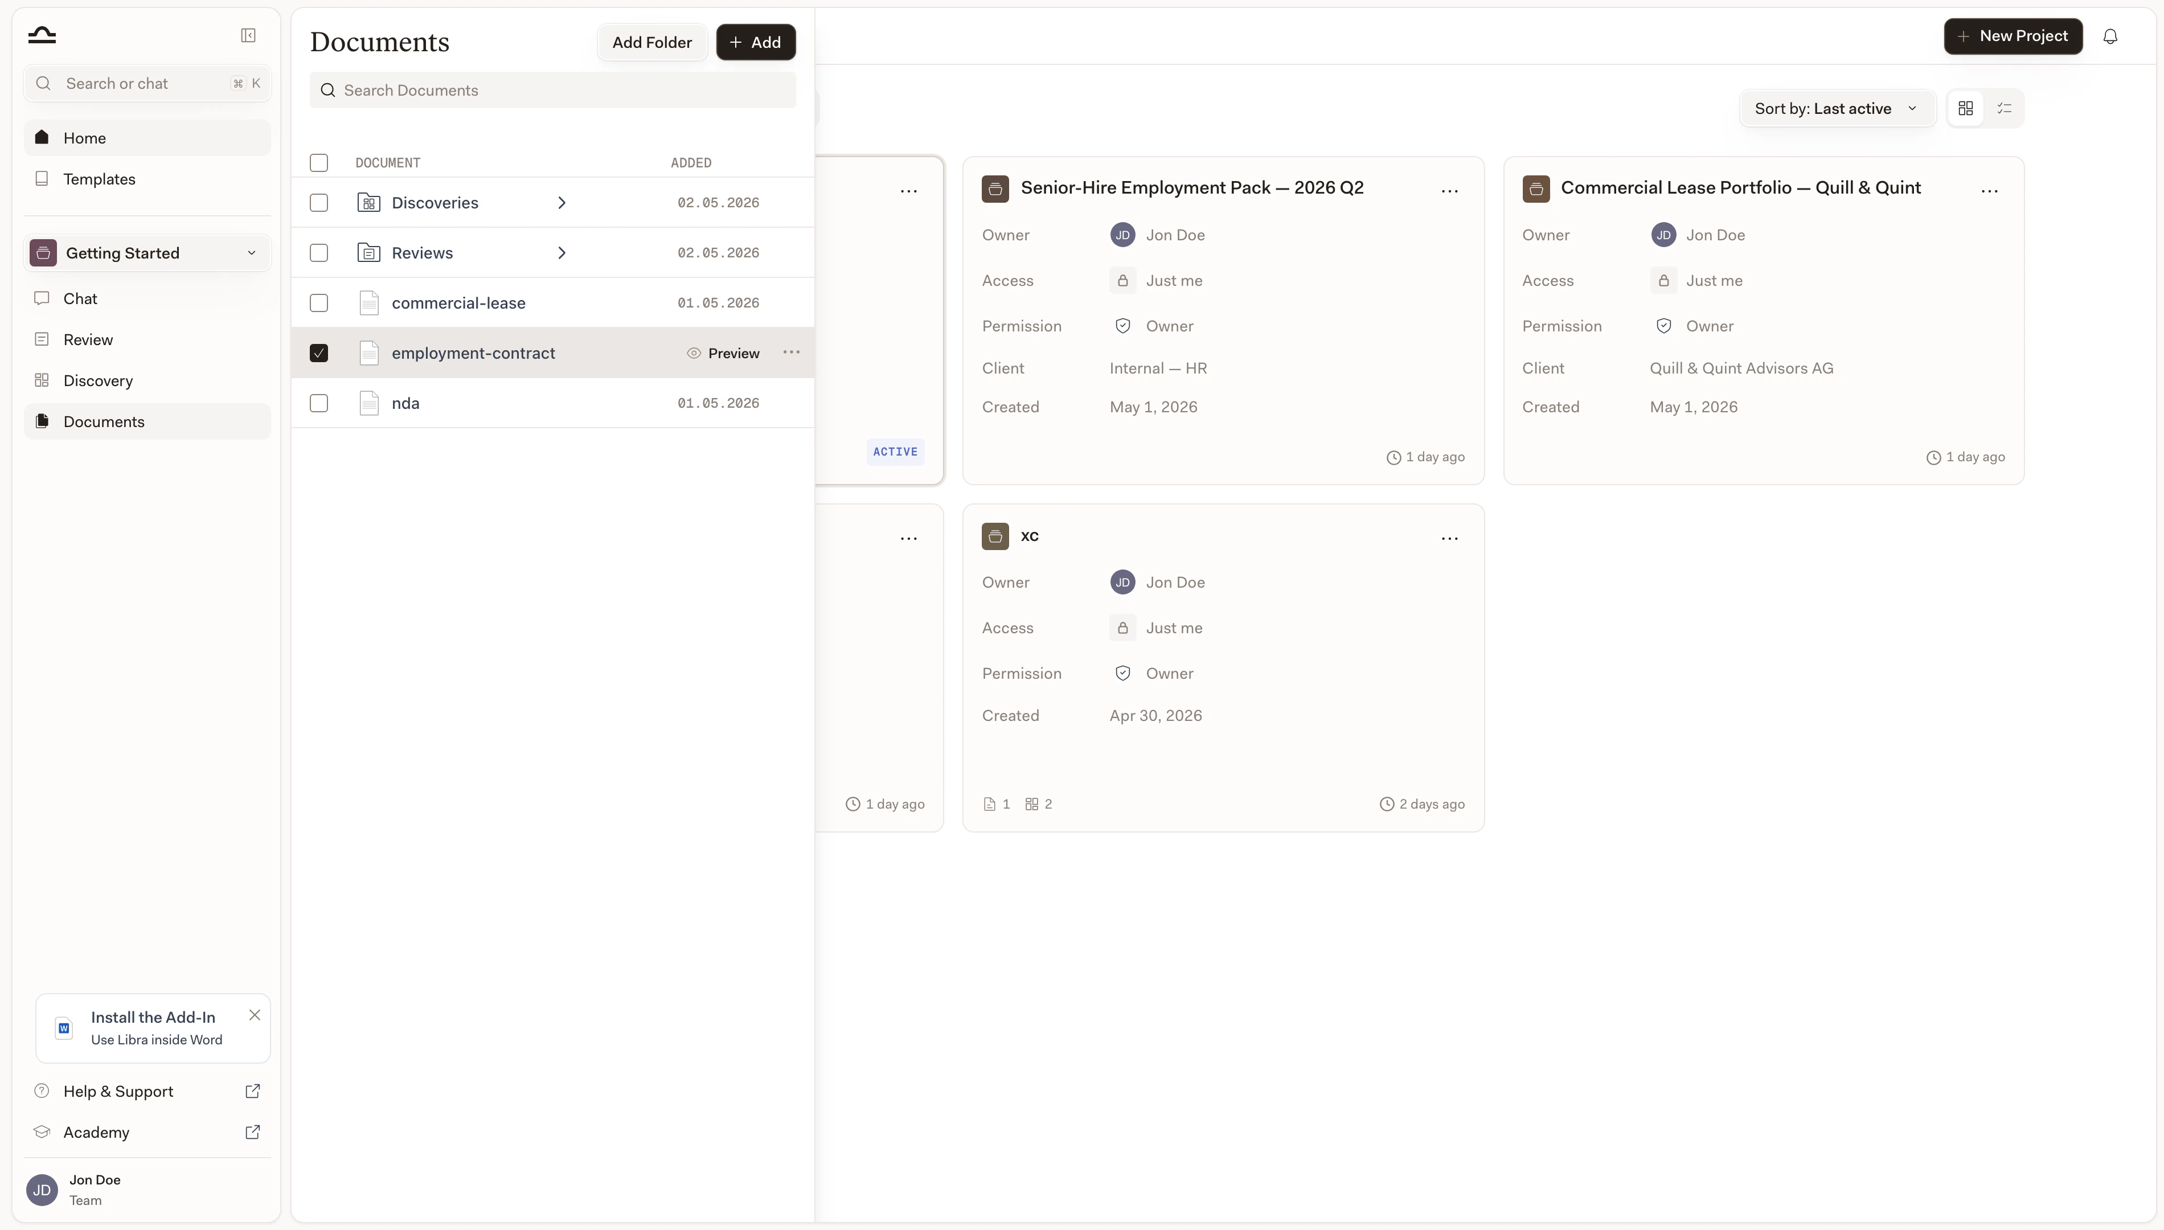Click the Senior-Hire Employment Pack project icon
The image size is (2164, 1230).
995,188
